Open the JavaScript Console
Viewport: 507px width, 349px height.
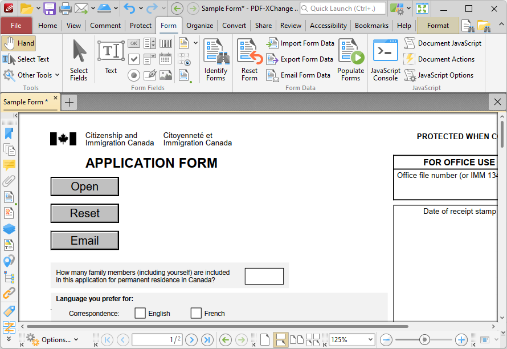point(386,60)
